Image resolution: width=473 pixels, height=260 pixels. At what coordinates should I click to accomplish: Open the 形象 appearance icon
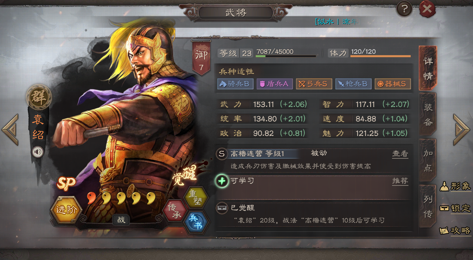click(x=455, y=186)
